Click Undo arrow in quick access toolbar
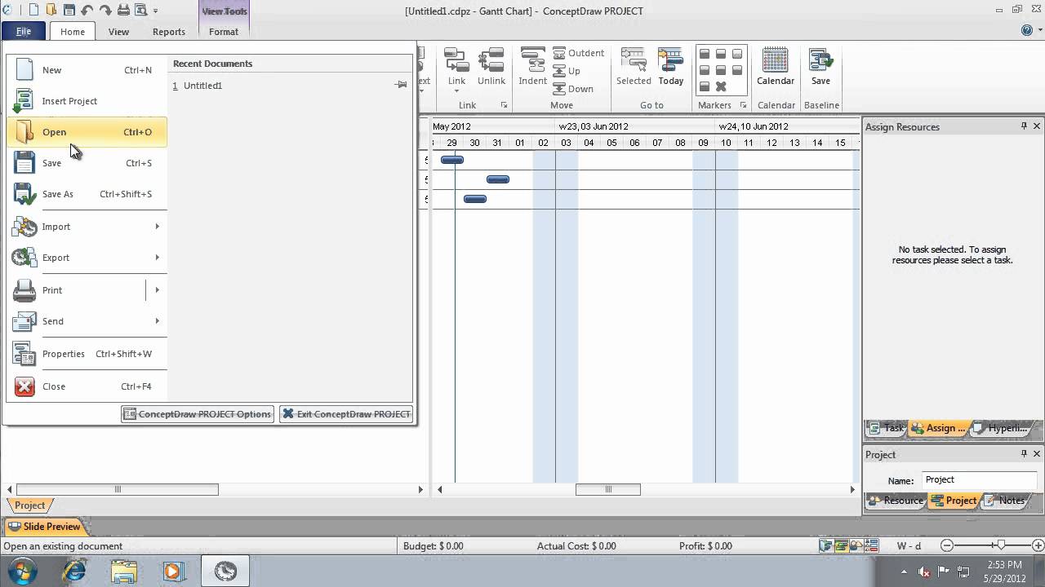 [x=87, y=11]
